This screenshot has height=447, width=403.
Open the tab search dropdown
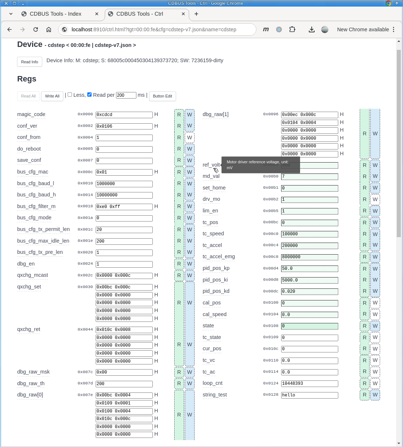tap(11, 14)
